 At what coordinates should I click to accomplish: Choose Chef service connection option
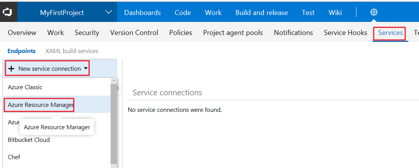(x=14, y=157)
